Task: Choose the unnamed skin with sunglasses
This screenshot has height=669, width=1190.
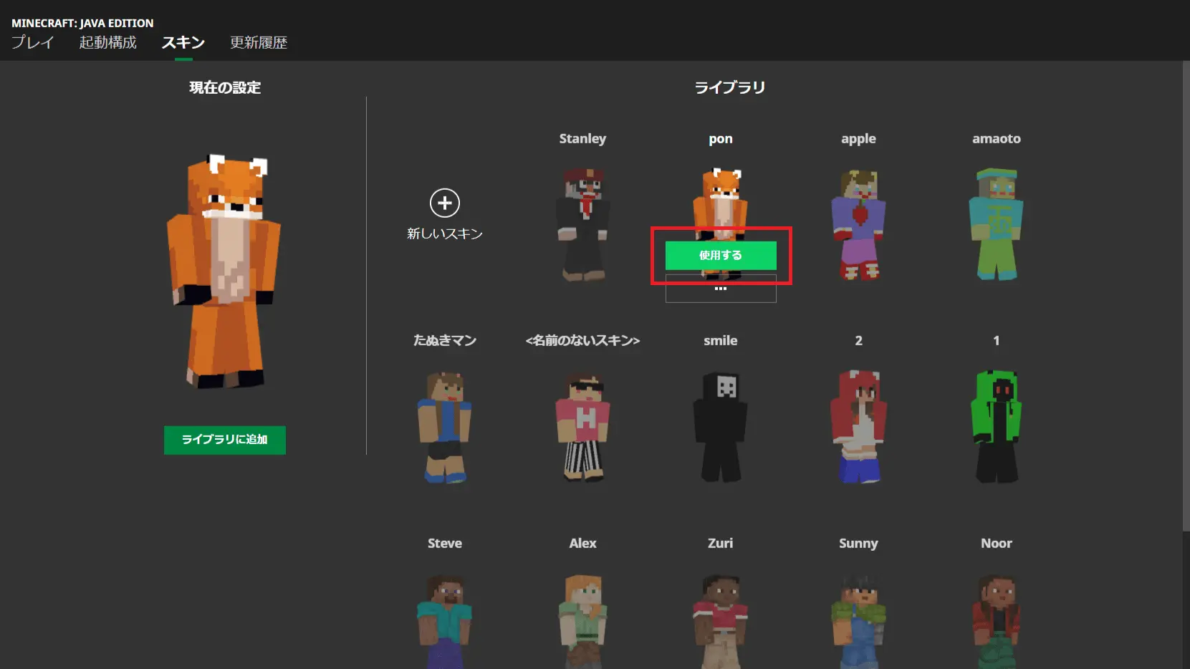Action: [582, 426]
